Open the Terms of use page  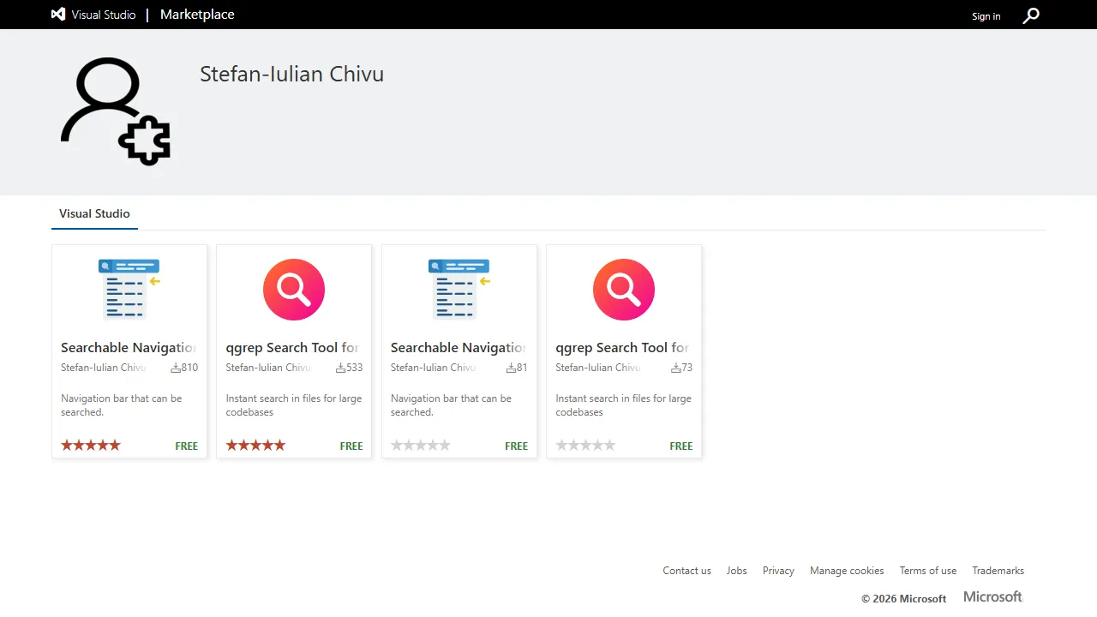(x=927, y=570)
